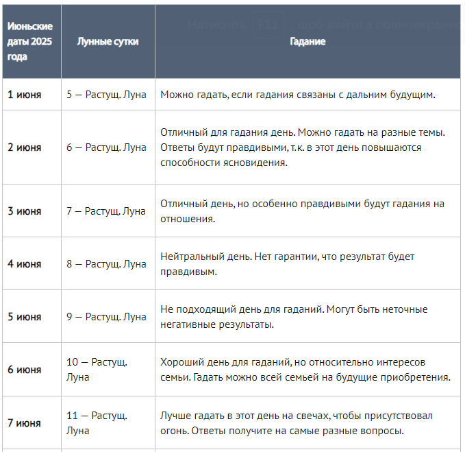Click the description about гадать на свечах

(x=296, y=423)
